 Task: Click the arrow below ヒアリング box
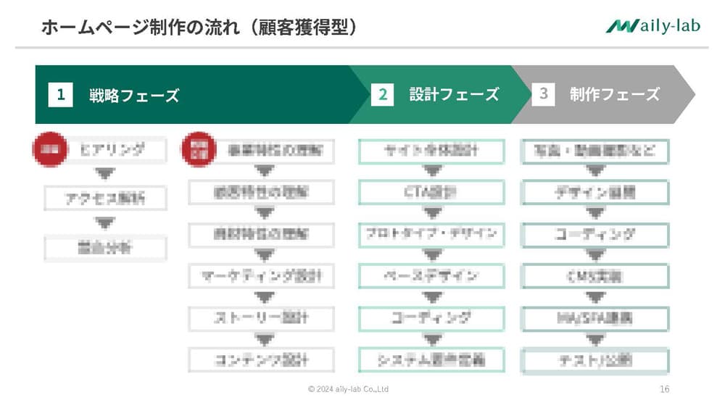click(x=105, y=174)
